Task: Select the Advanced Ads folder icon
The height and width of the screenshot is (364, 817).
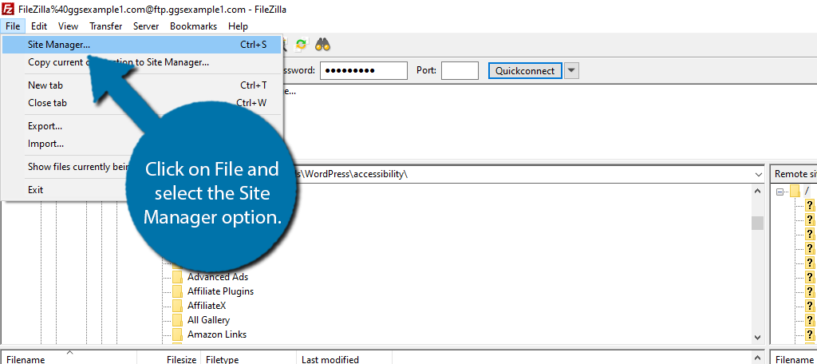Action: (x=177, y=277)
